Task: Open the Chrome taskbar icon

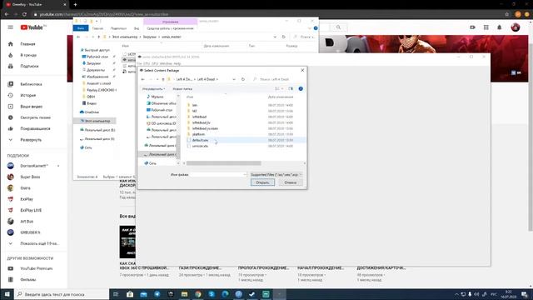Action: click(198, 294)
